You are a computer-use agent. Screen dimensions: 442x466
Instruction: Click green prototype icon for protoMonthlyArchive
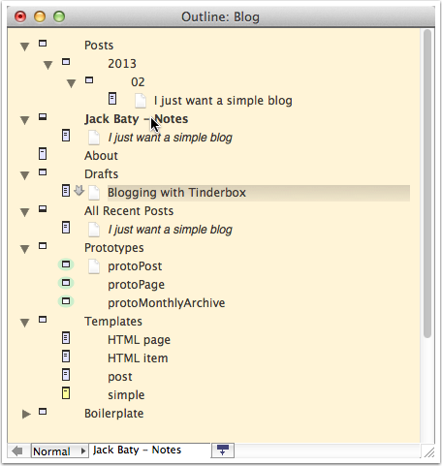[x=66, y=301]
